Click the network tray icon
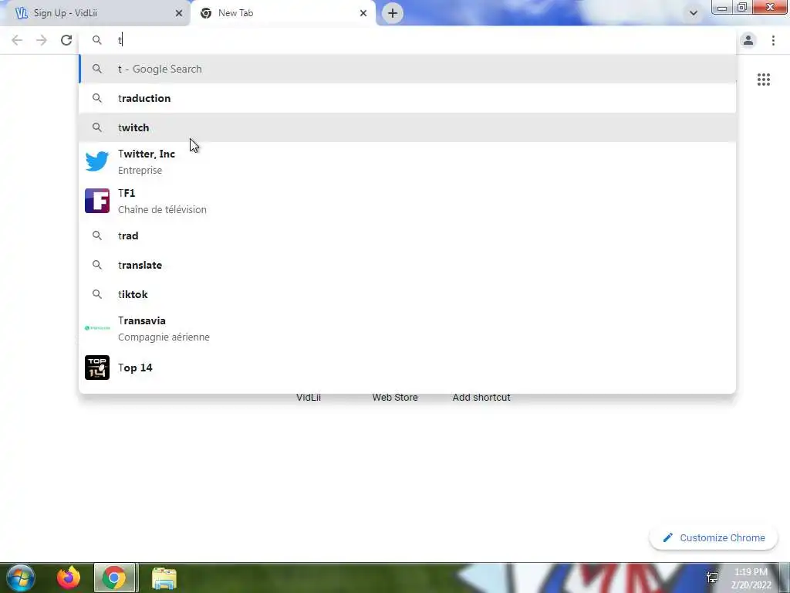790x593 pixels. (x=712, y=578)
